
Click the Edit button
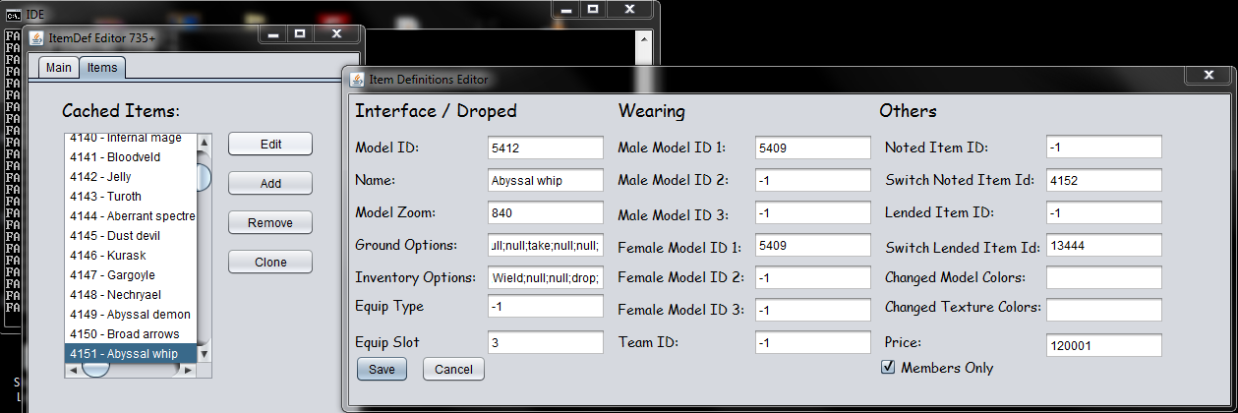(270, 144)
